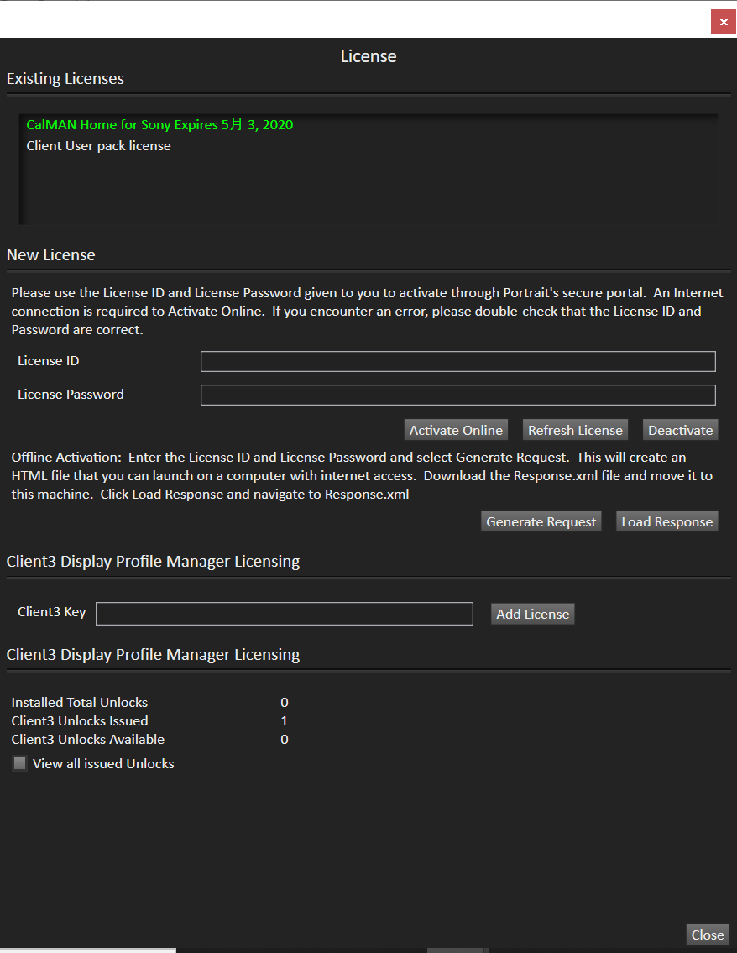Focus the License Password input field
Image resolution: width=737 pixels, height=953 pixels.
point(458,395)
